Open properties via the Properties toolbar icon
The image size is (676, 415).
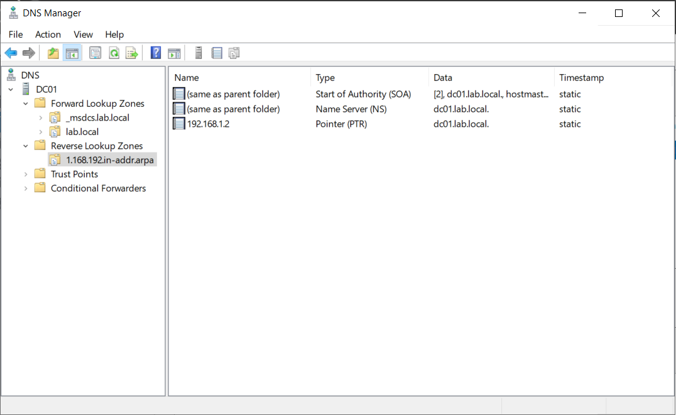click(95, 53)
